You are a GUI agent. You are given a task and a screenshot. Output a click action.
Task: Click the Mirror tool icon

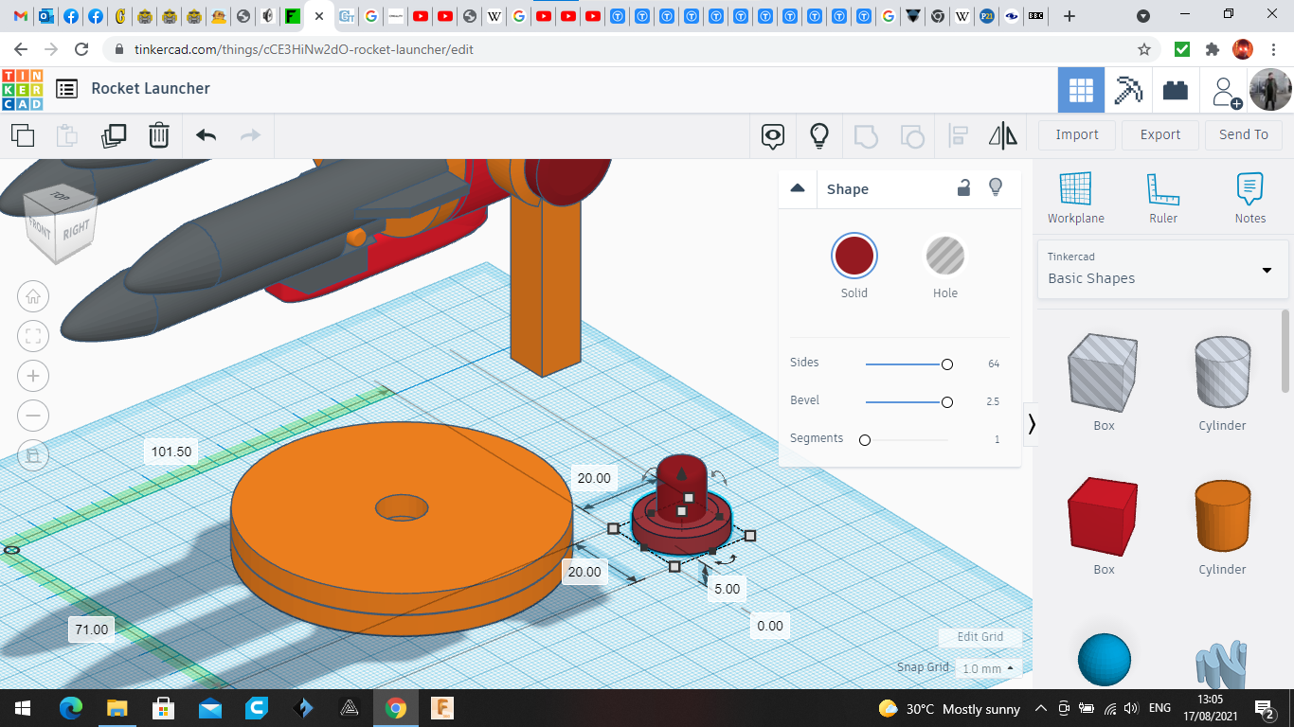click(1002, 135)
